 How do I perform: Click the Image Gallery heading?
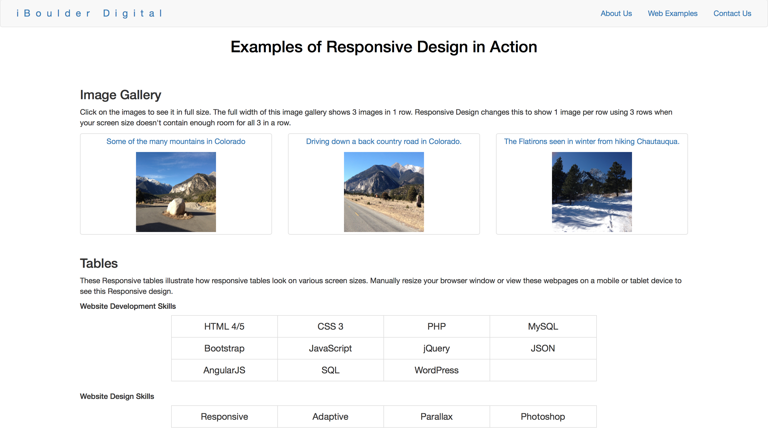coord(121,95)
